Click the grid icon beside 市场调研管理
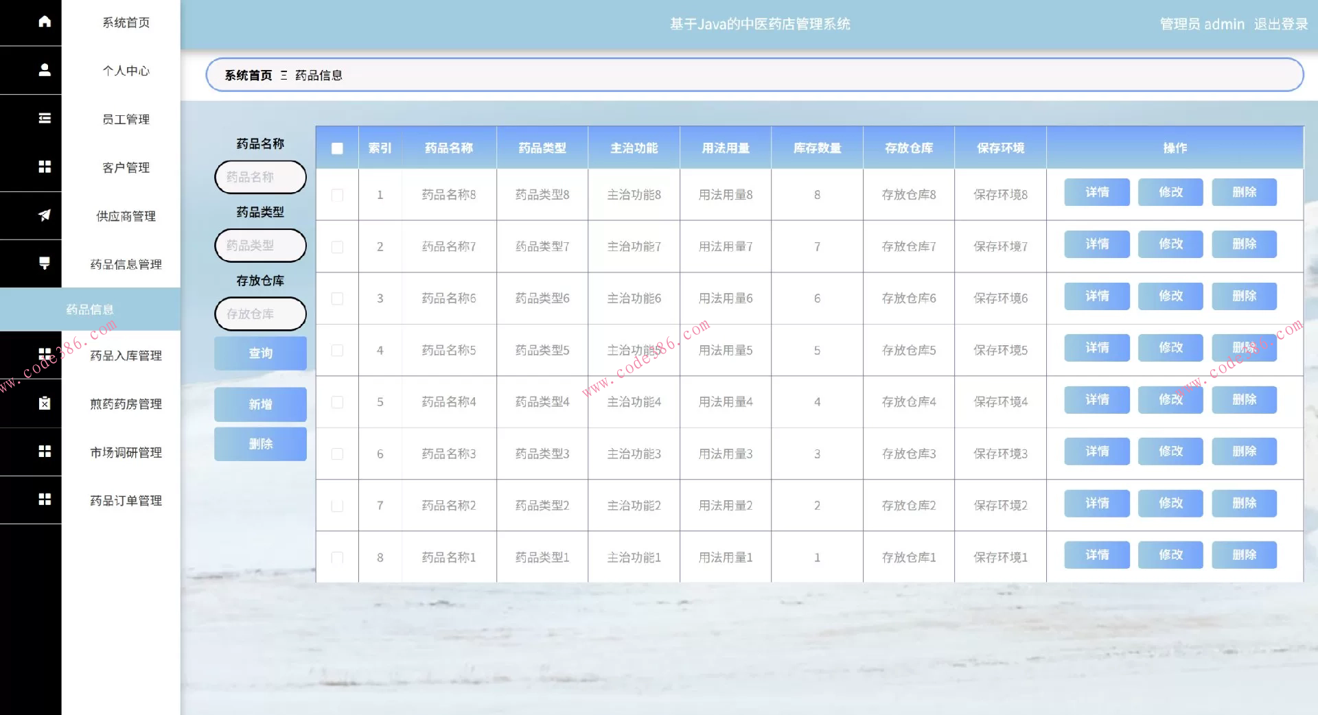The height and width of the screenshot is (715, 1318). (x=45, y=452)
